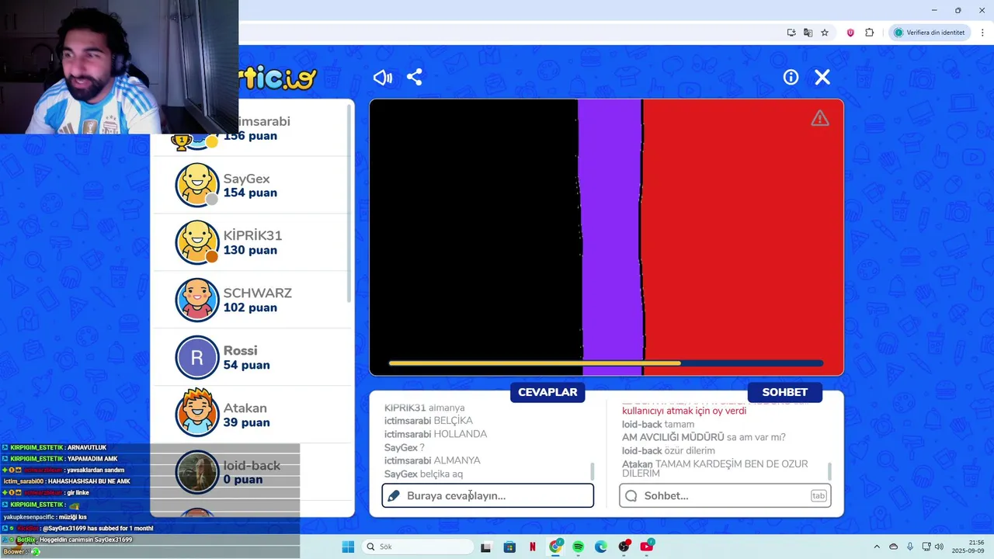
Task: Click the taskbar Sök search box
Action: [419, 547]
